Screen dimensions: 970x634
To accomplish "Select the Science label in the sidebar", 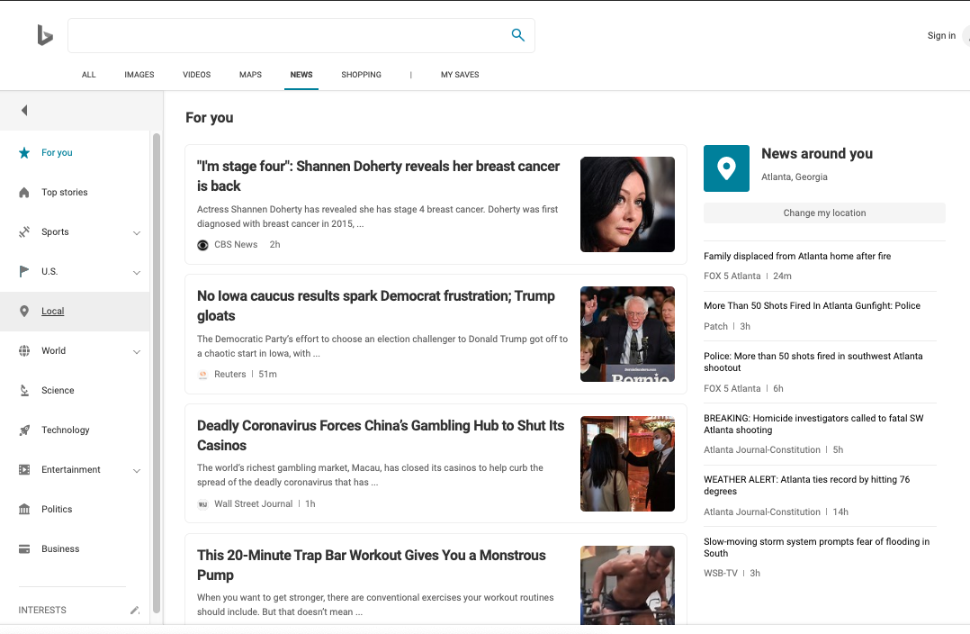I will (x=58, y=390).
